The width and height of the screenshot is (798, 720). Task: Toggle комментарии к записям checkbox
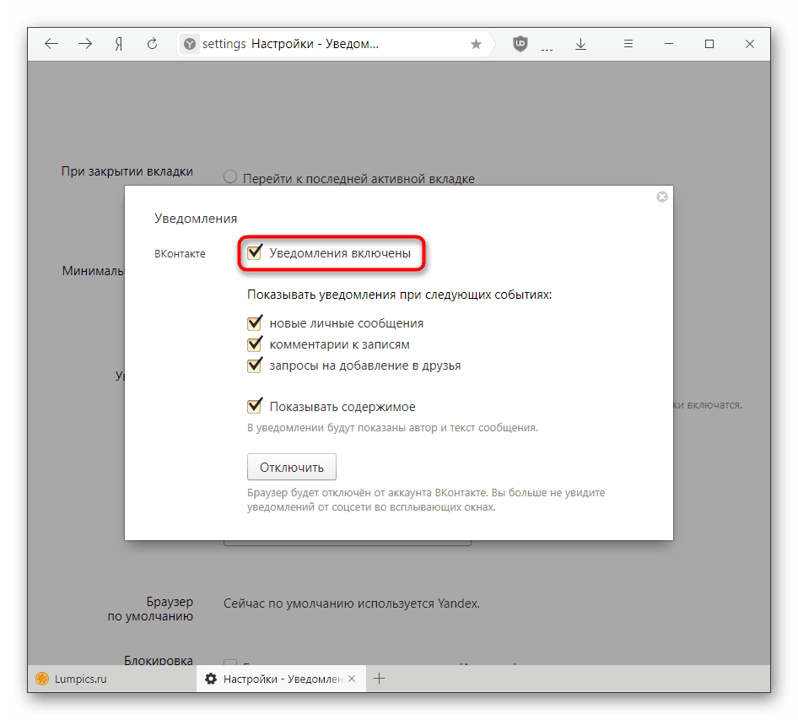tap(255, 344)
